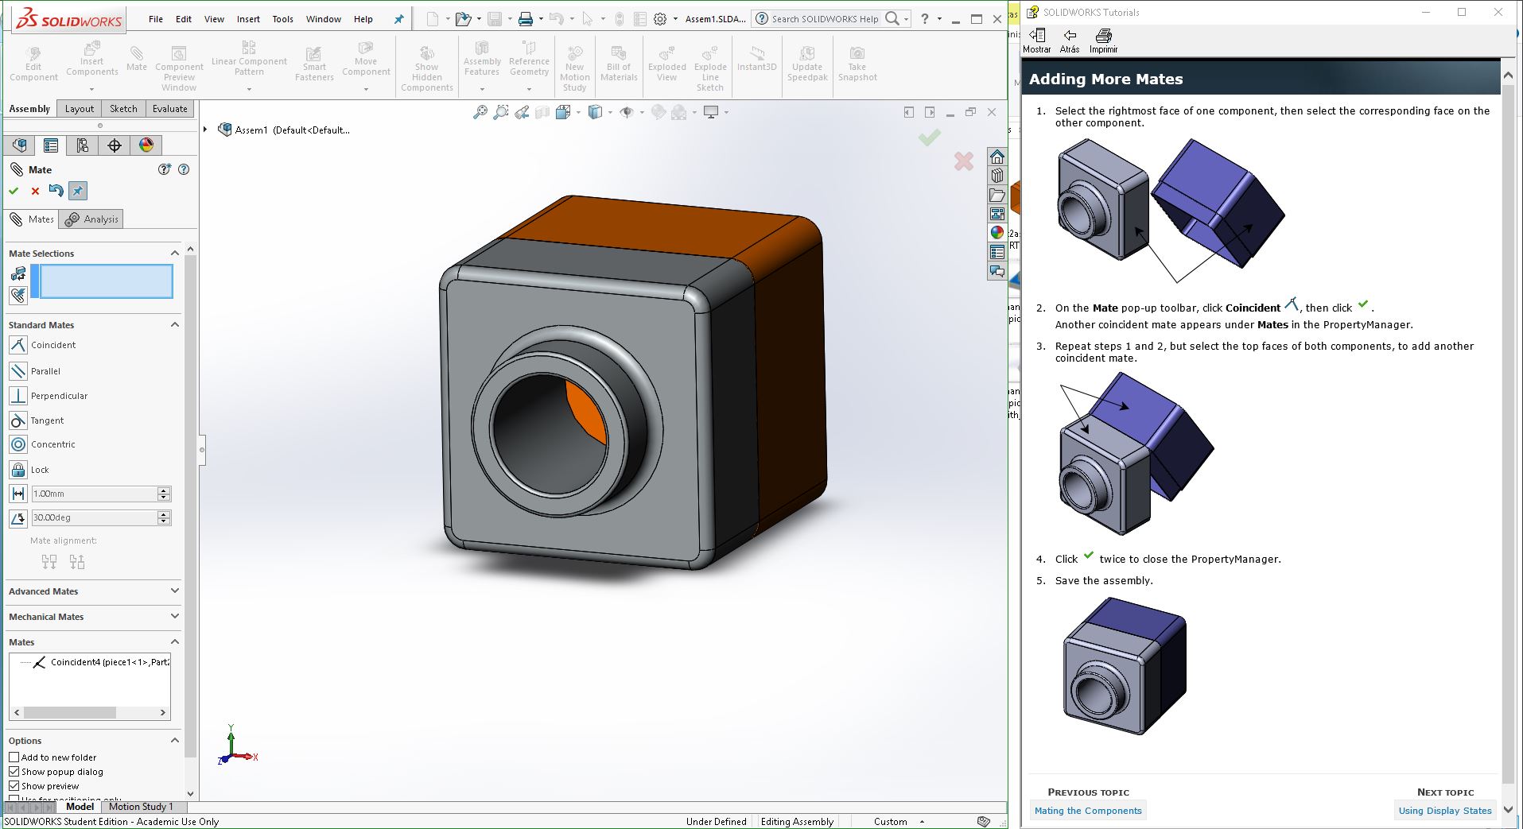Select the Perpendicular mate icon
Screen dimensions: 1523x829
point(18,395)
